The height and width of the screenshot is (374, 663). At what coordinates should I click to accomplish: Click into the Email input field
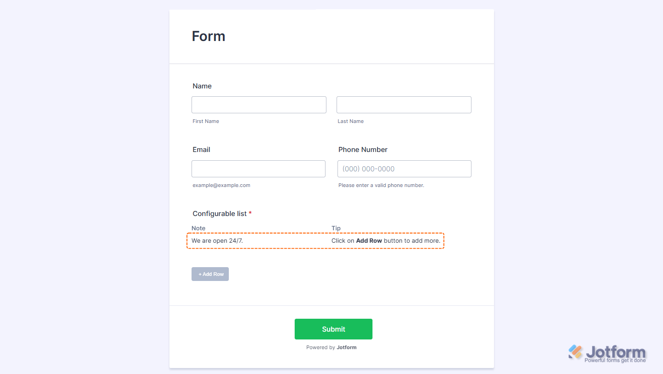(258, 169)
